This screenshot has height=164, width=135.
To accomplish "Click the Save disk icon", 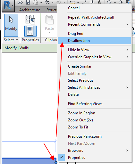I will click(x=28, y=2).
